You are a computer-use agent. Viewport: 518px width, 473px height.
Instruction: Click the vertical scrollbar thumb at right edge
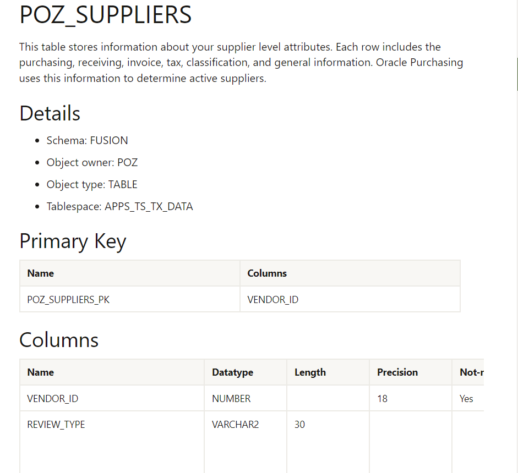pyautogui.click(x=517, y=74)
